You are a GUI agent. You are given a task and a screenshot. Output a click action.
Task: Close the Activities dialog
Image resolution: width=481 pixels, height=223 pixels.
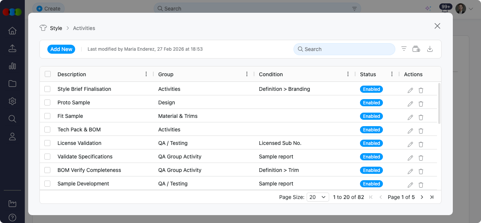tap(437, 26)
